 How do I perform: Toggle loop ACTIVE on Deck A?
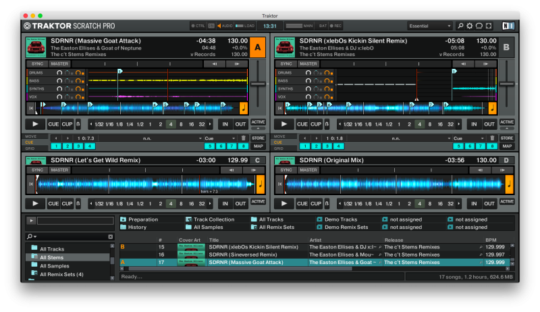click(258, 122)
